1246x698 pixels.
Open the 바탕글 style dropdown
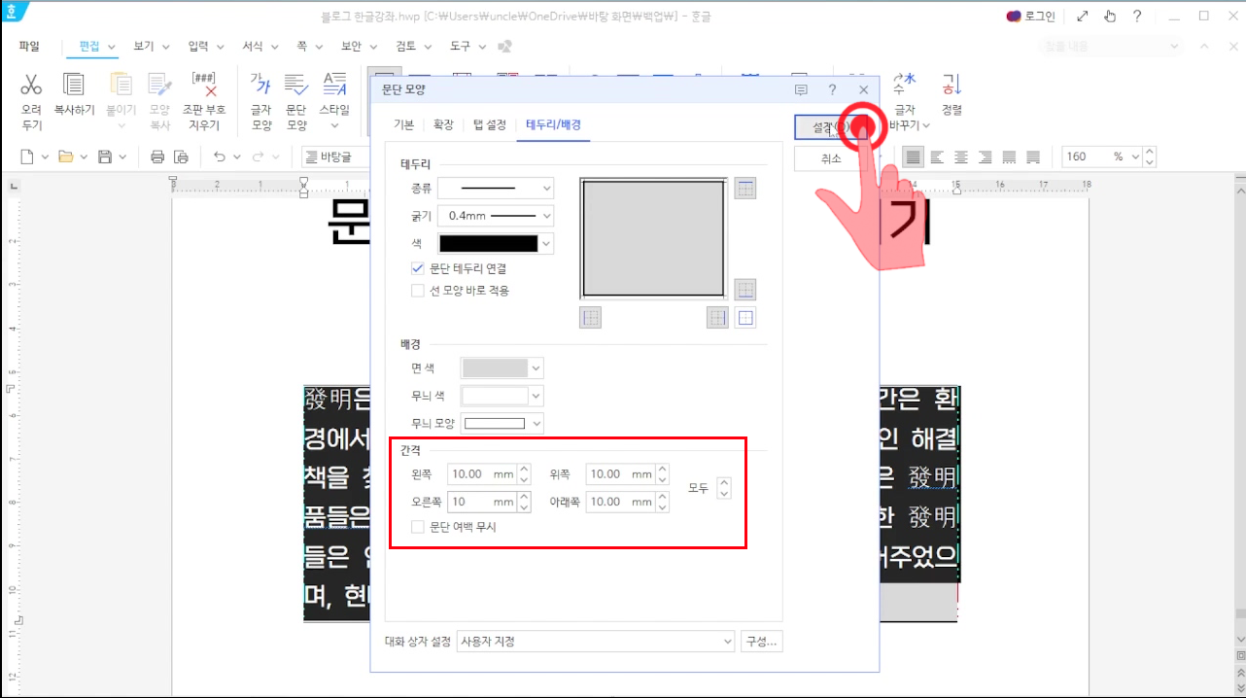point(337,157)
